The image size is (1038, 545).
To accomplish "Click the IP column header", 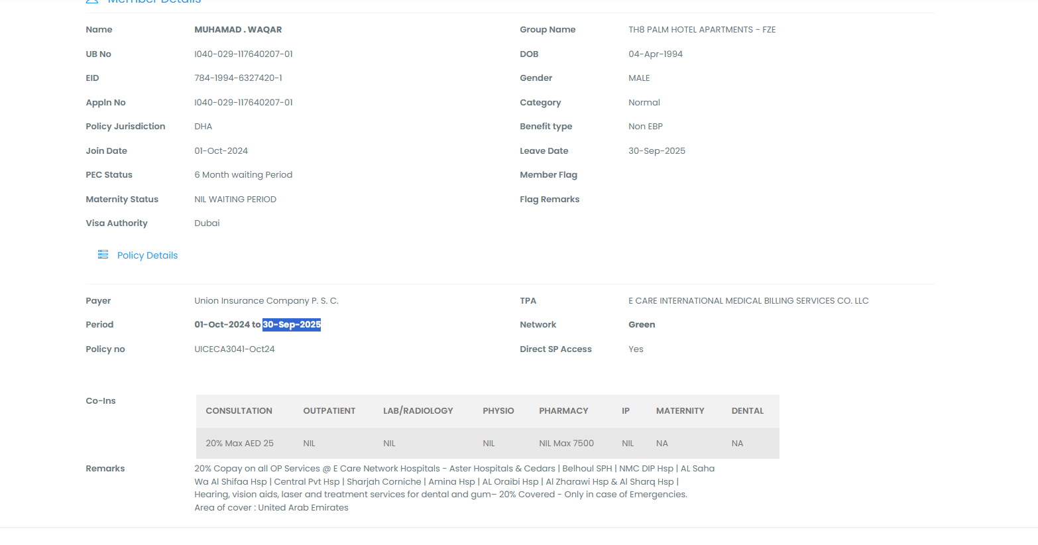I will [x=626, y=411].
